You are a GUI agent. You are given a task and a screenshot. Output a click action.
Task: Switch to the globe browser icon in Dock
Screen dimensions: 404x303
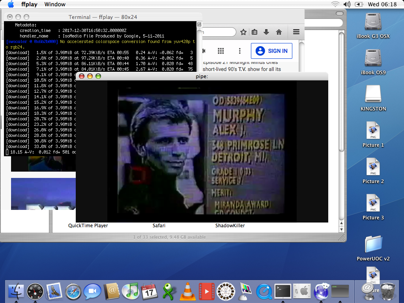tap(321, 291)
